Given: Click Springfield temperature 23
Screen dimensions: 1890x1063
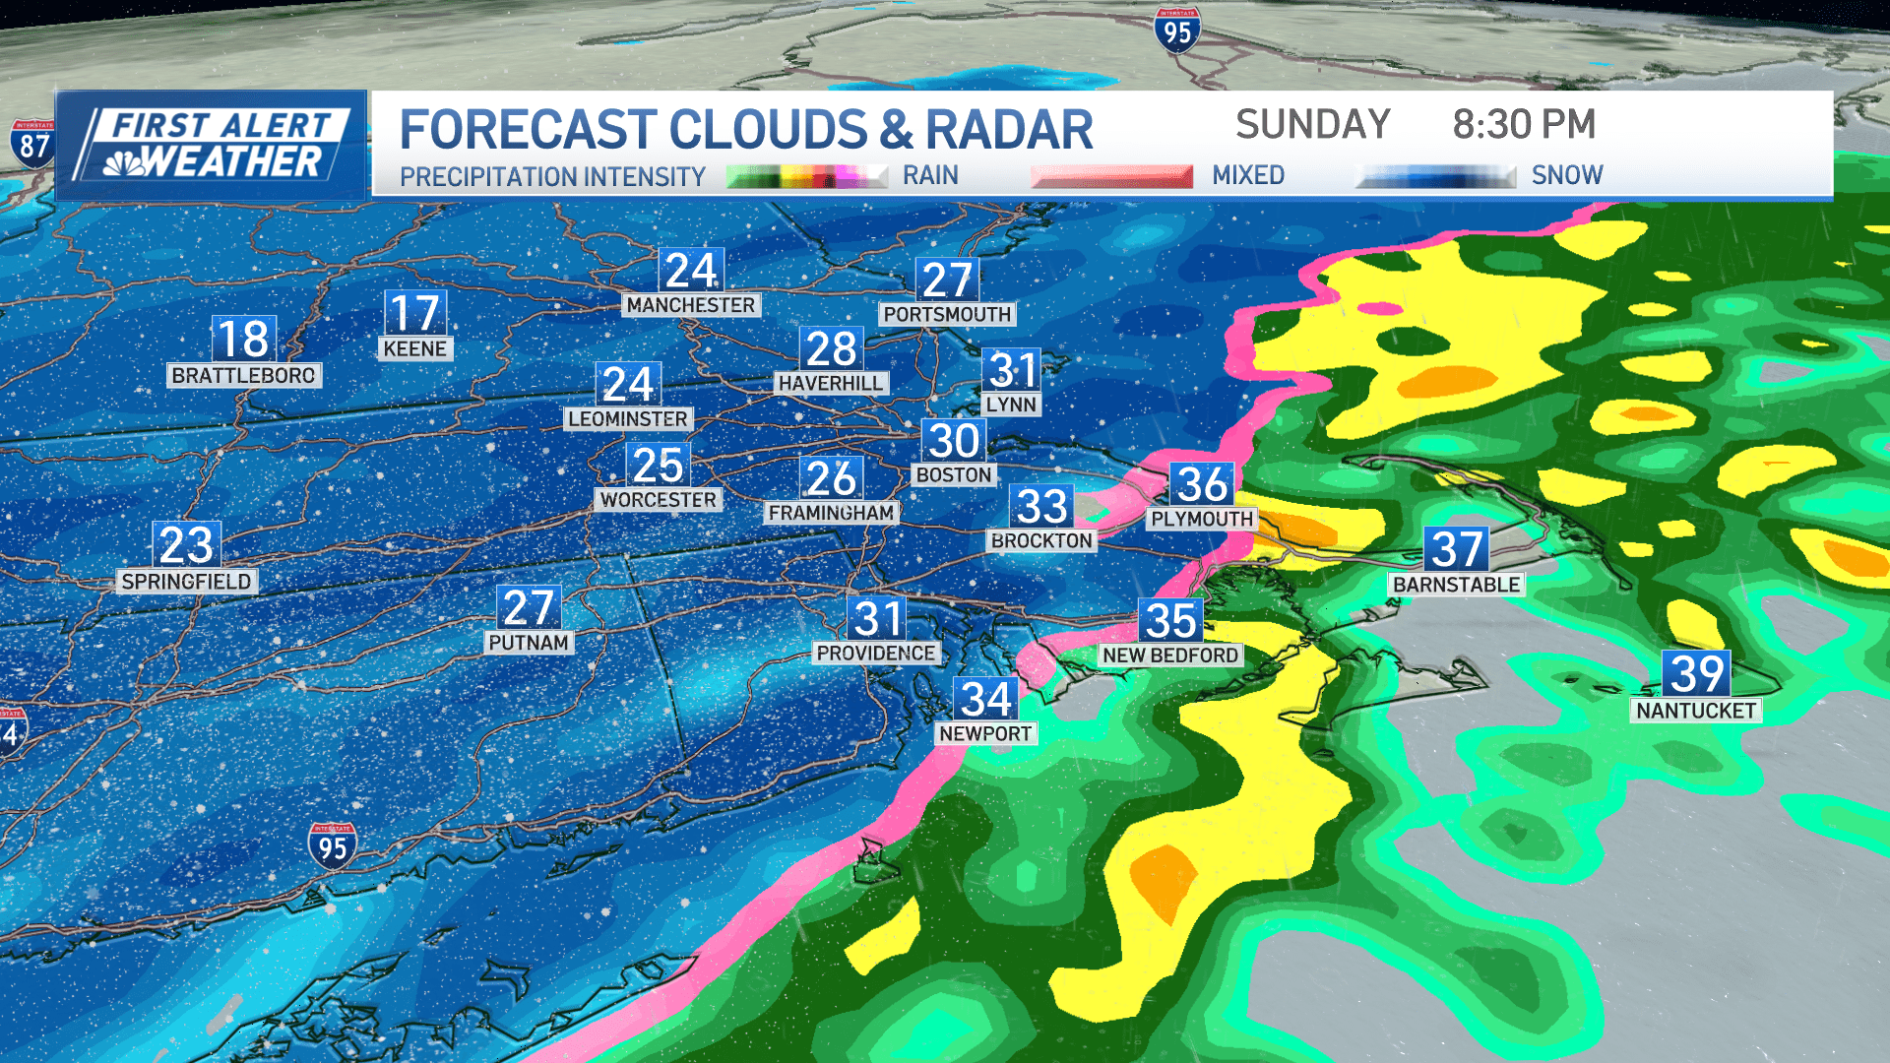Looking at the screenshot, I should [186, 545].
